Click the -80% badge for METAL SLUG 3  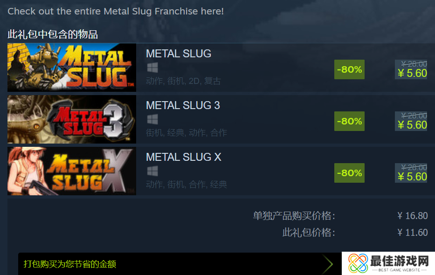coord(349,121)
